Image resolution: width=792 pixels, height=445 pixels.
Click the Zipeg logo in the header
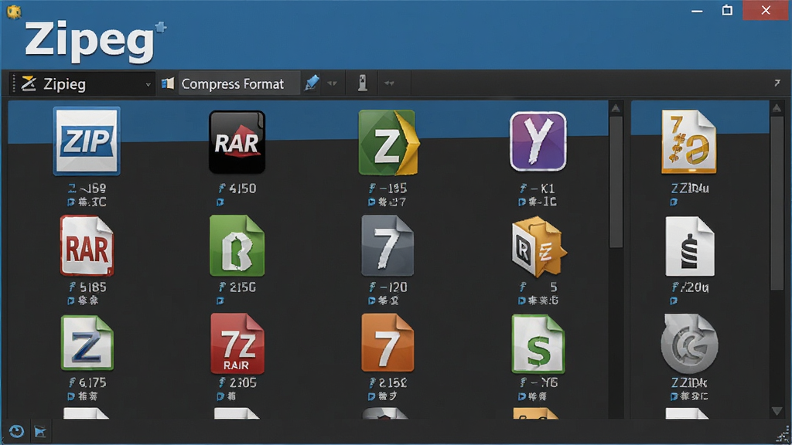pos(95,42)
